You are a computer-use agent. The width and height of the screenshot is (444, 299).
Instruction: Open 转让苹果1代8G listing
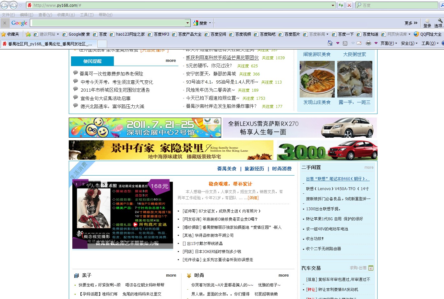(x=334, y=219)
